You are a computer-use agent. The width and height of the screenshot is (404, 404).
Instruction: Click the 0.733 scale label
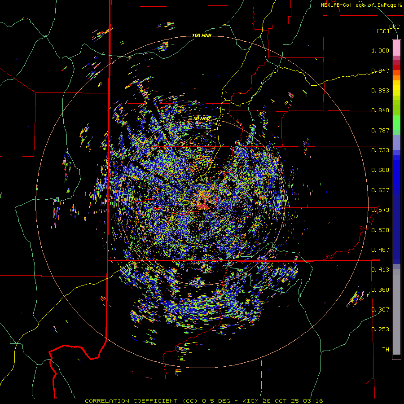(380, 150)
